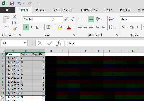The height and width of the screenshot is (101, 144).
Task: Apply cell borders
Action: point(48,27)
